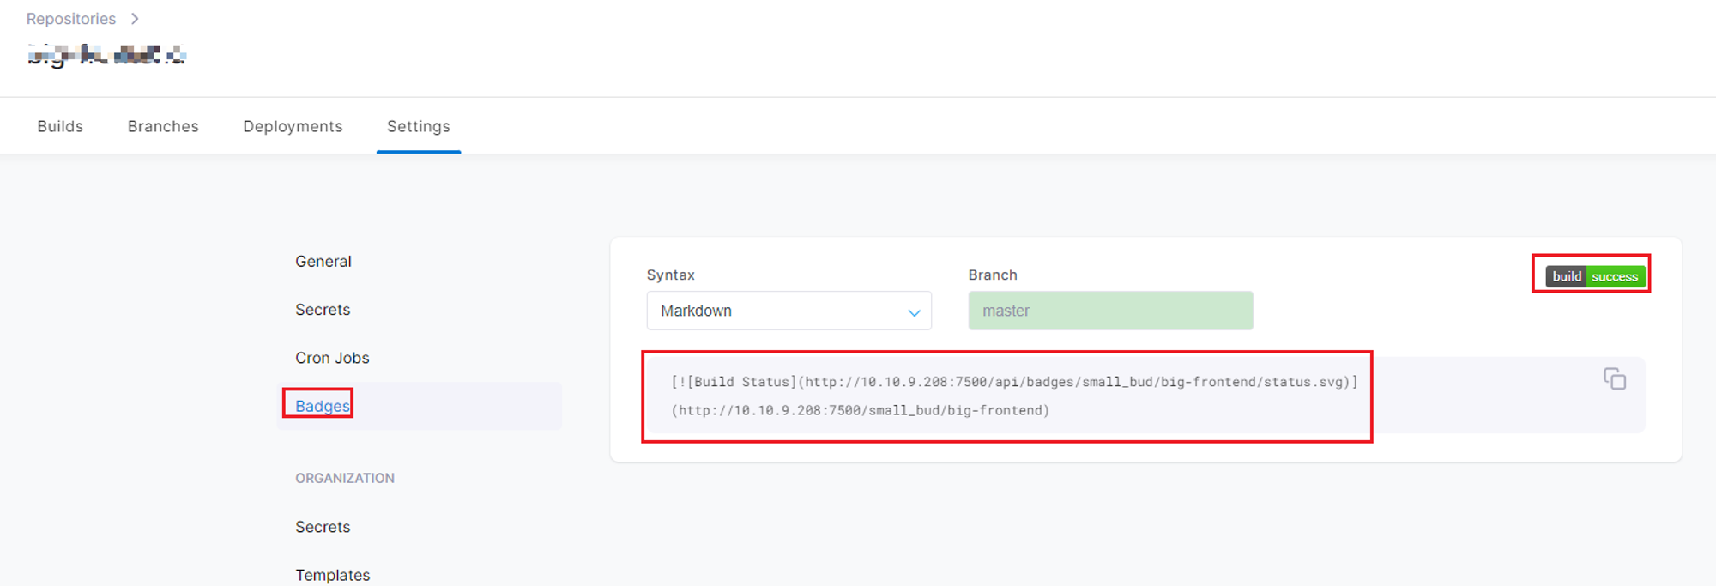The width and height of the screenshot is (1716, 586).
Task: Open General settings in sidebar
Action: tap(323, 262)
